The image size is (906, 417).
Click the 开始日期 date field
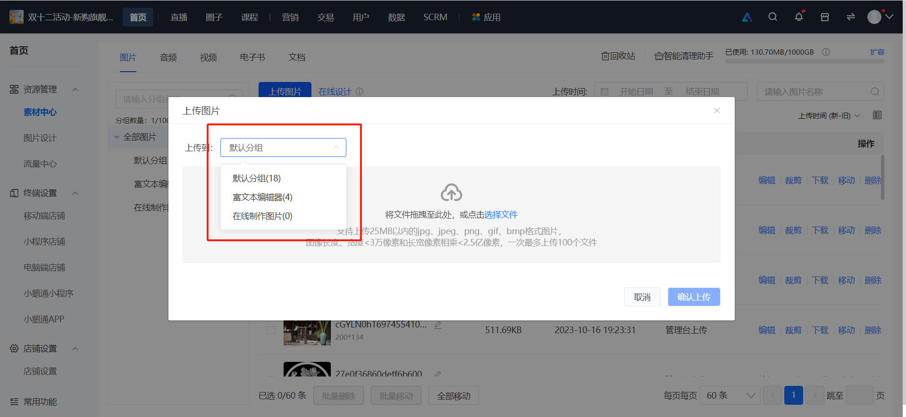tap(636, 92)
